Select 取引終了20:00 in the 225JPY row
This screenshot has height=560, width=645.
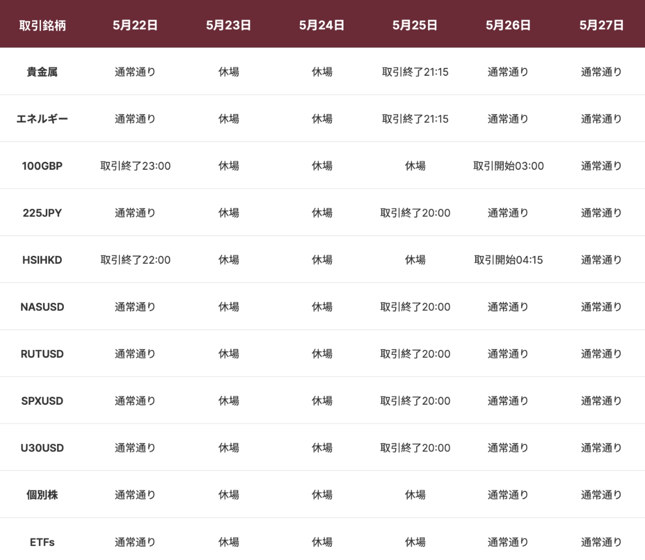coord(415,213)
